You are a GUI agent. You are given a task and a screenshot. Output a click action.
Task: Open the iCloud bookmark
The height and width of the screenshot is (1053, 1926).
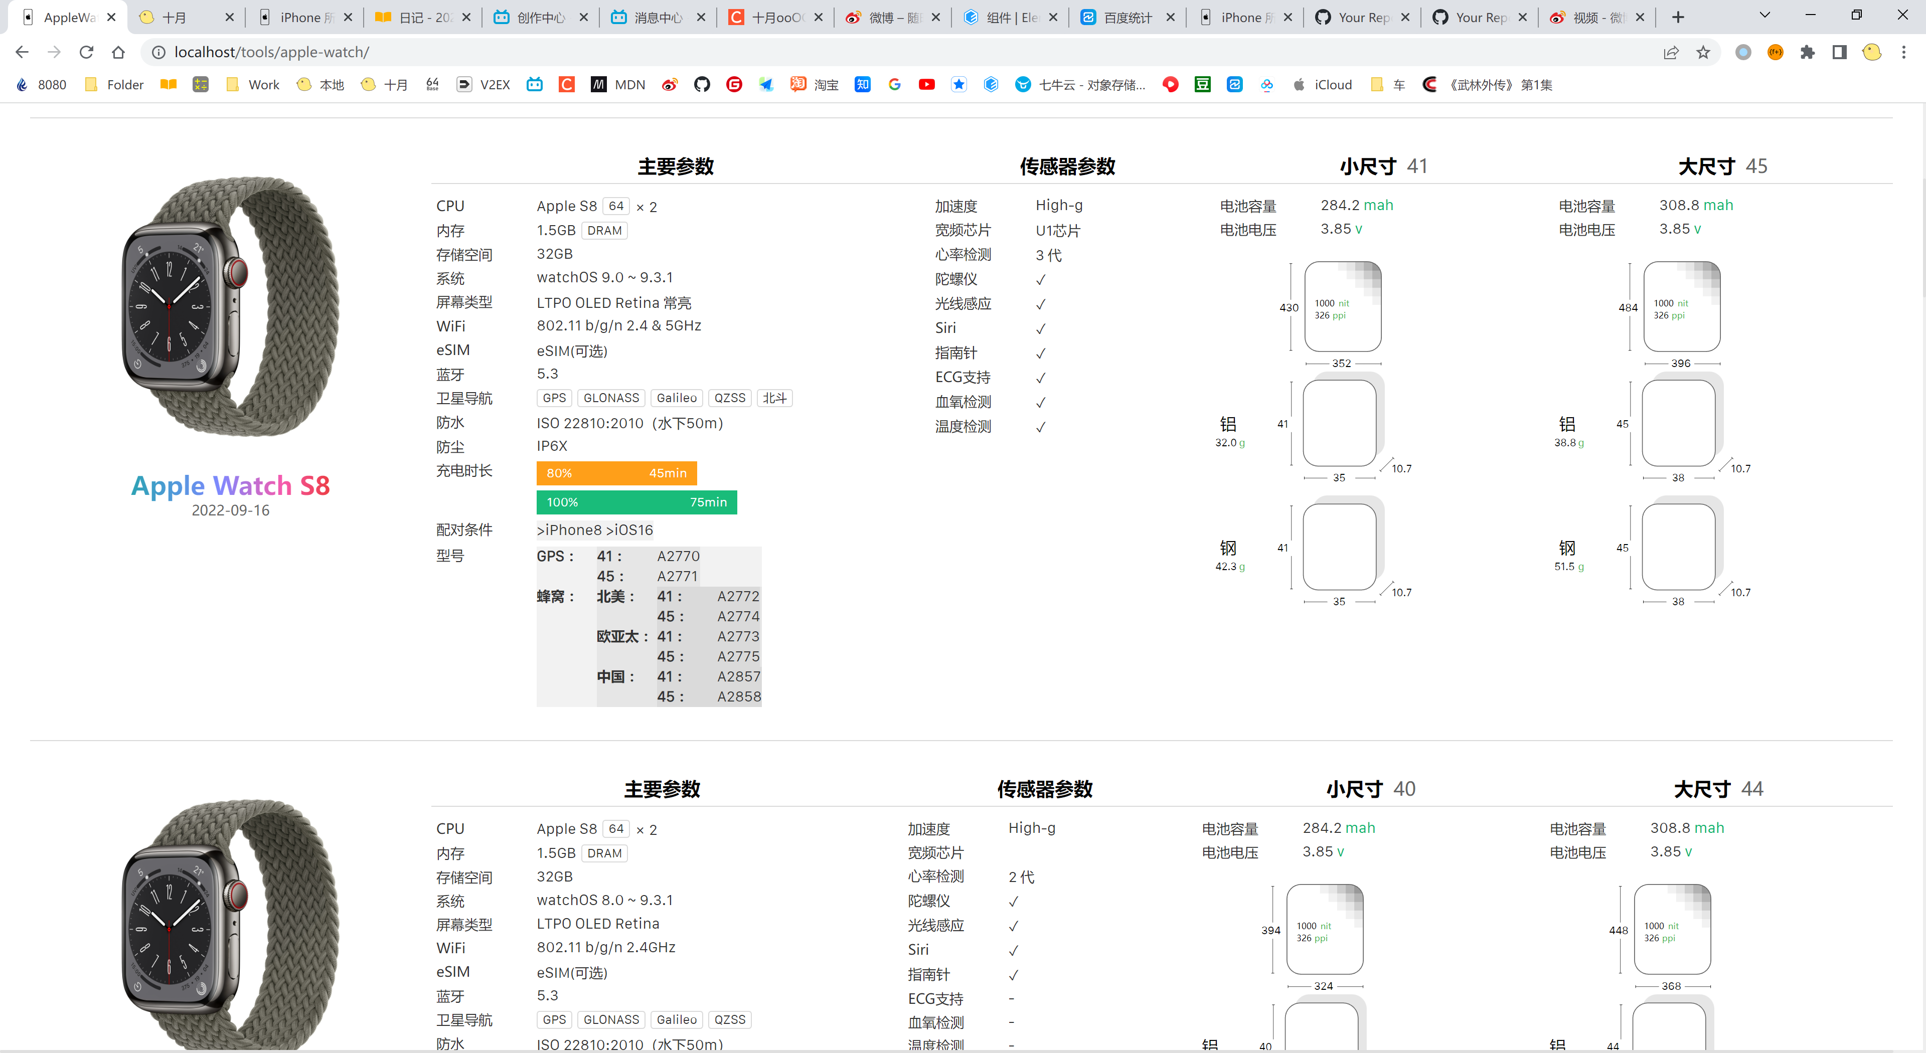[1324, 84]
